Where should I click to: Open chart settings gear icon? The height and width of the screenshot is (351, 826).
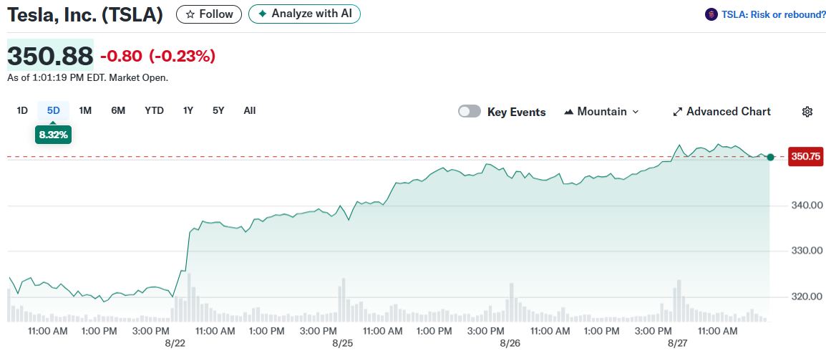click(807, 112)
